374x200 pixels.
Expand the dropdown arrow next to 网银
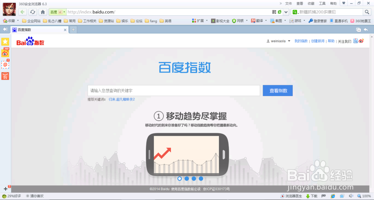246,21
